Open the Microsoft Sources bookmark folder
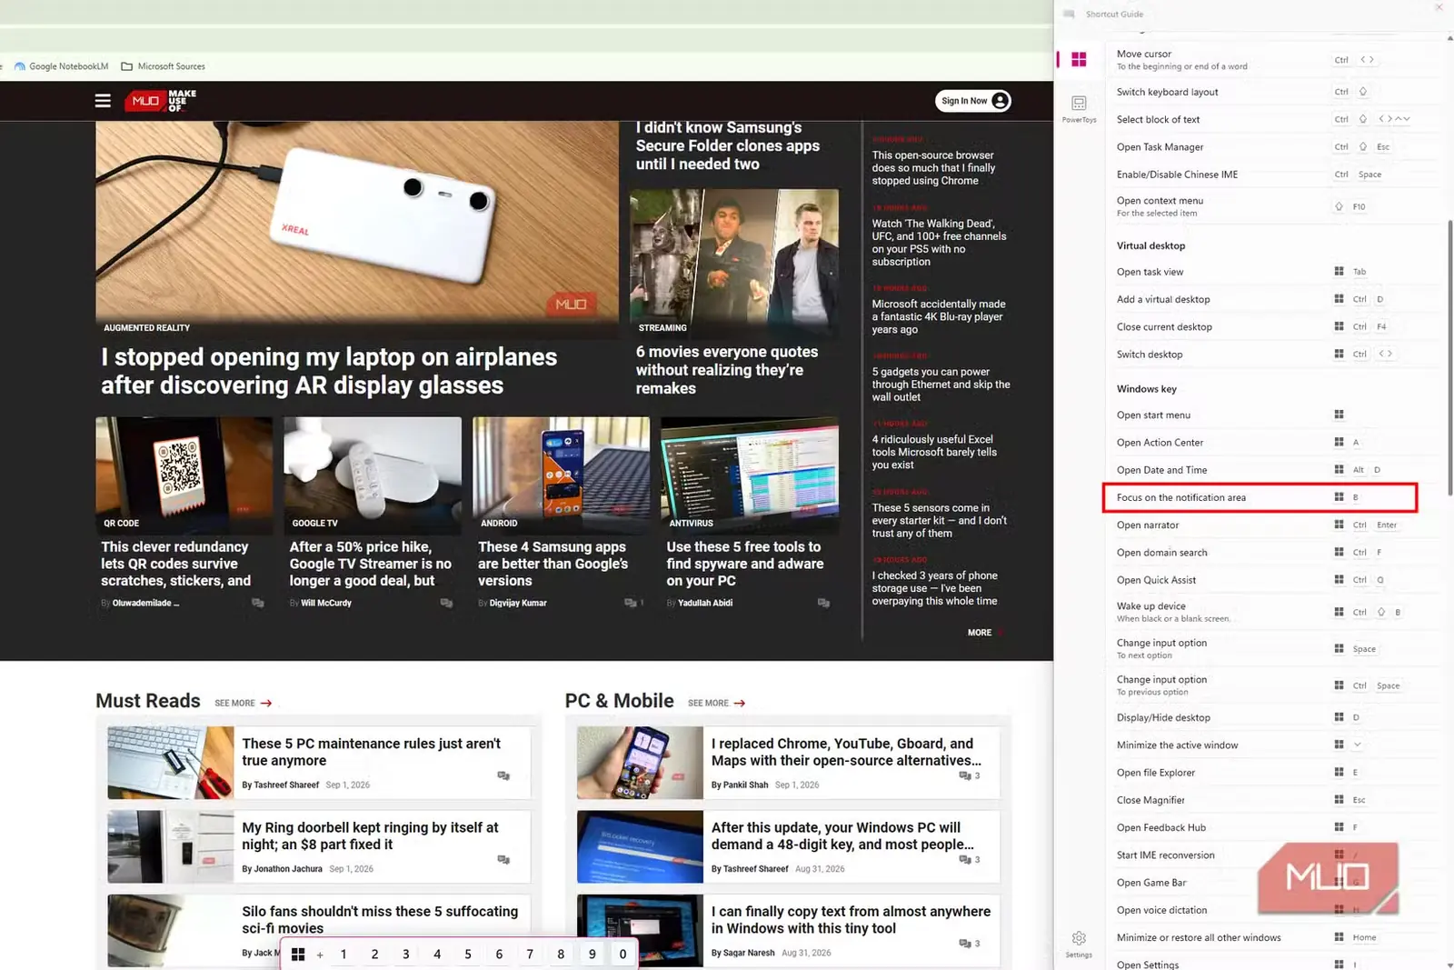Viewport: 1454px width, 970px height. 164,66
